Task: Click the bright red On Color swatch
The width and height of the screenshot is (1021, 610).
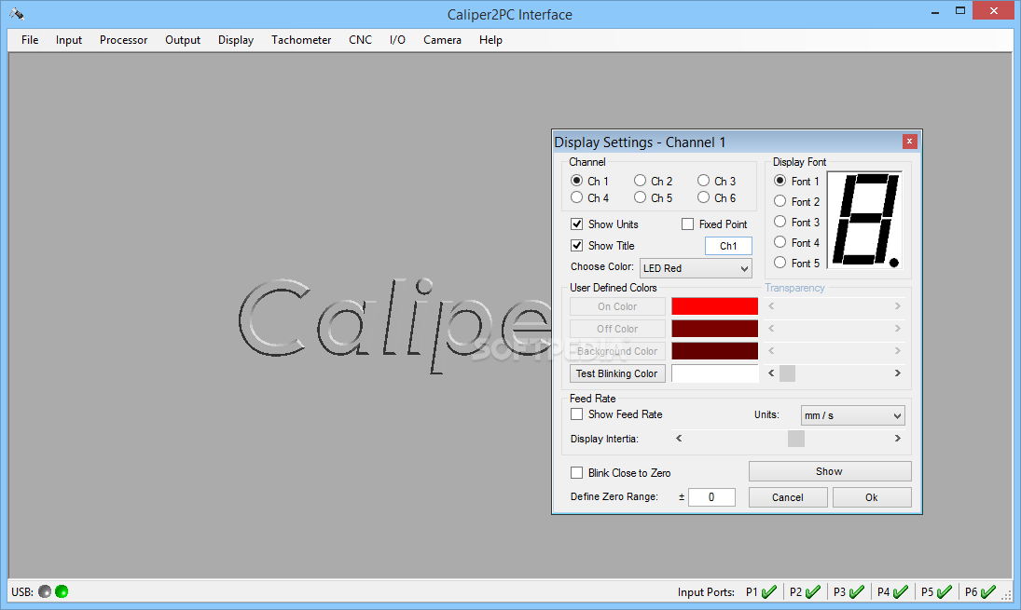Action: coord(715,306)
